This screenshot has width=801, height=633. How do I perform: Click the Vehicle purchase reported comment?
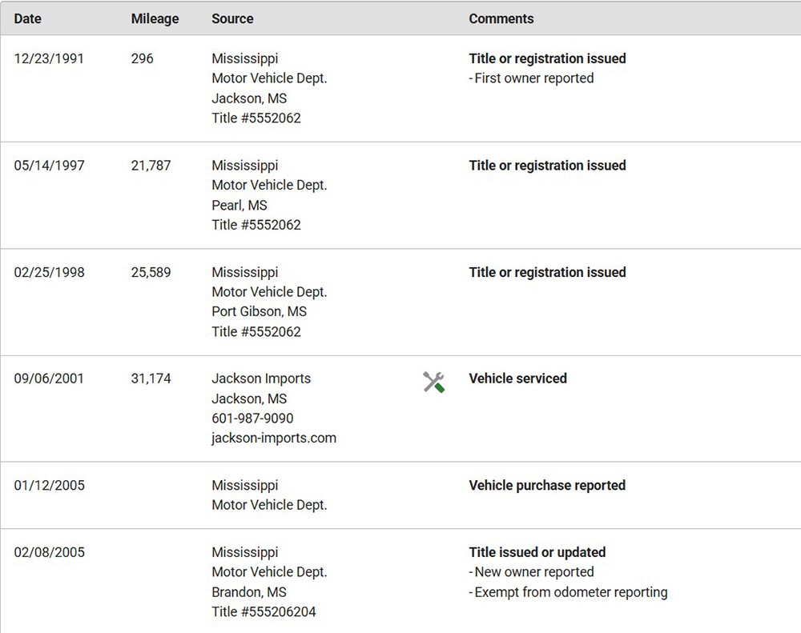click(x=547, y=485)
